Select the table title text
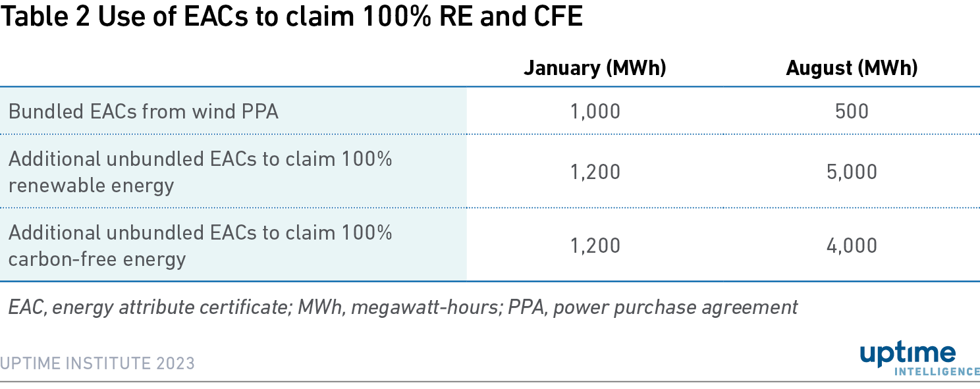 coord(292,17)
